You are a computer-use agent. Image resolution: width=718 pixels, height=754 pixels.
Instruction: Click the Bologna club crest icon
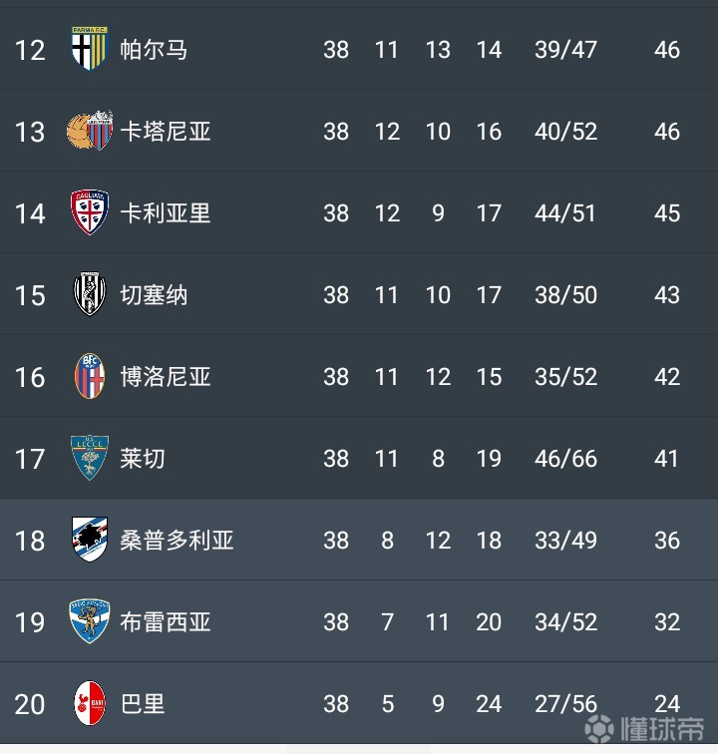click(89, 376)
